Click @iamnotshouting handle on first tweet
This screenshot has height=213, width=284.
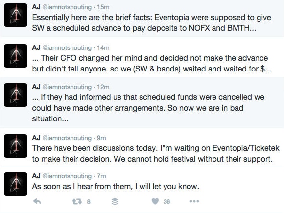[x=67, y=7]
